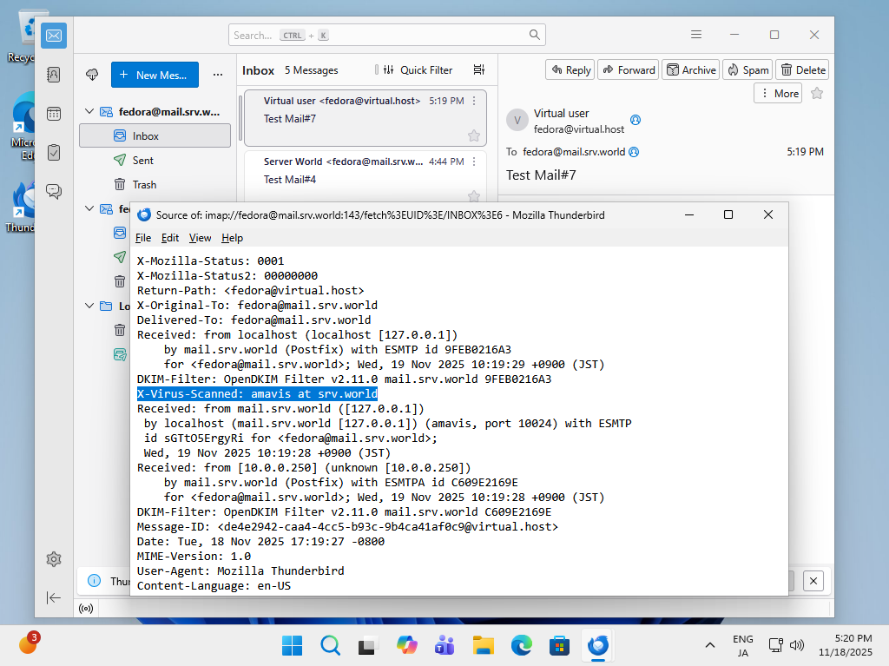Open the Tasks space icon
This screenshot has height=666, width=889.
(x=54, y=153)
